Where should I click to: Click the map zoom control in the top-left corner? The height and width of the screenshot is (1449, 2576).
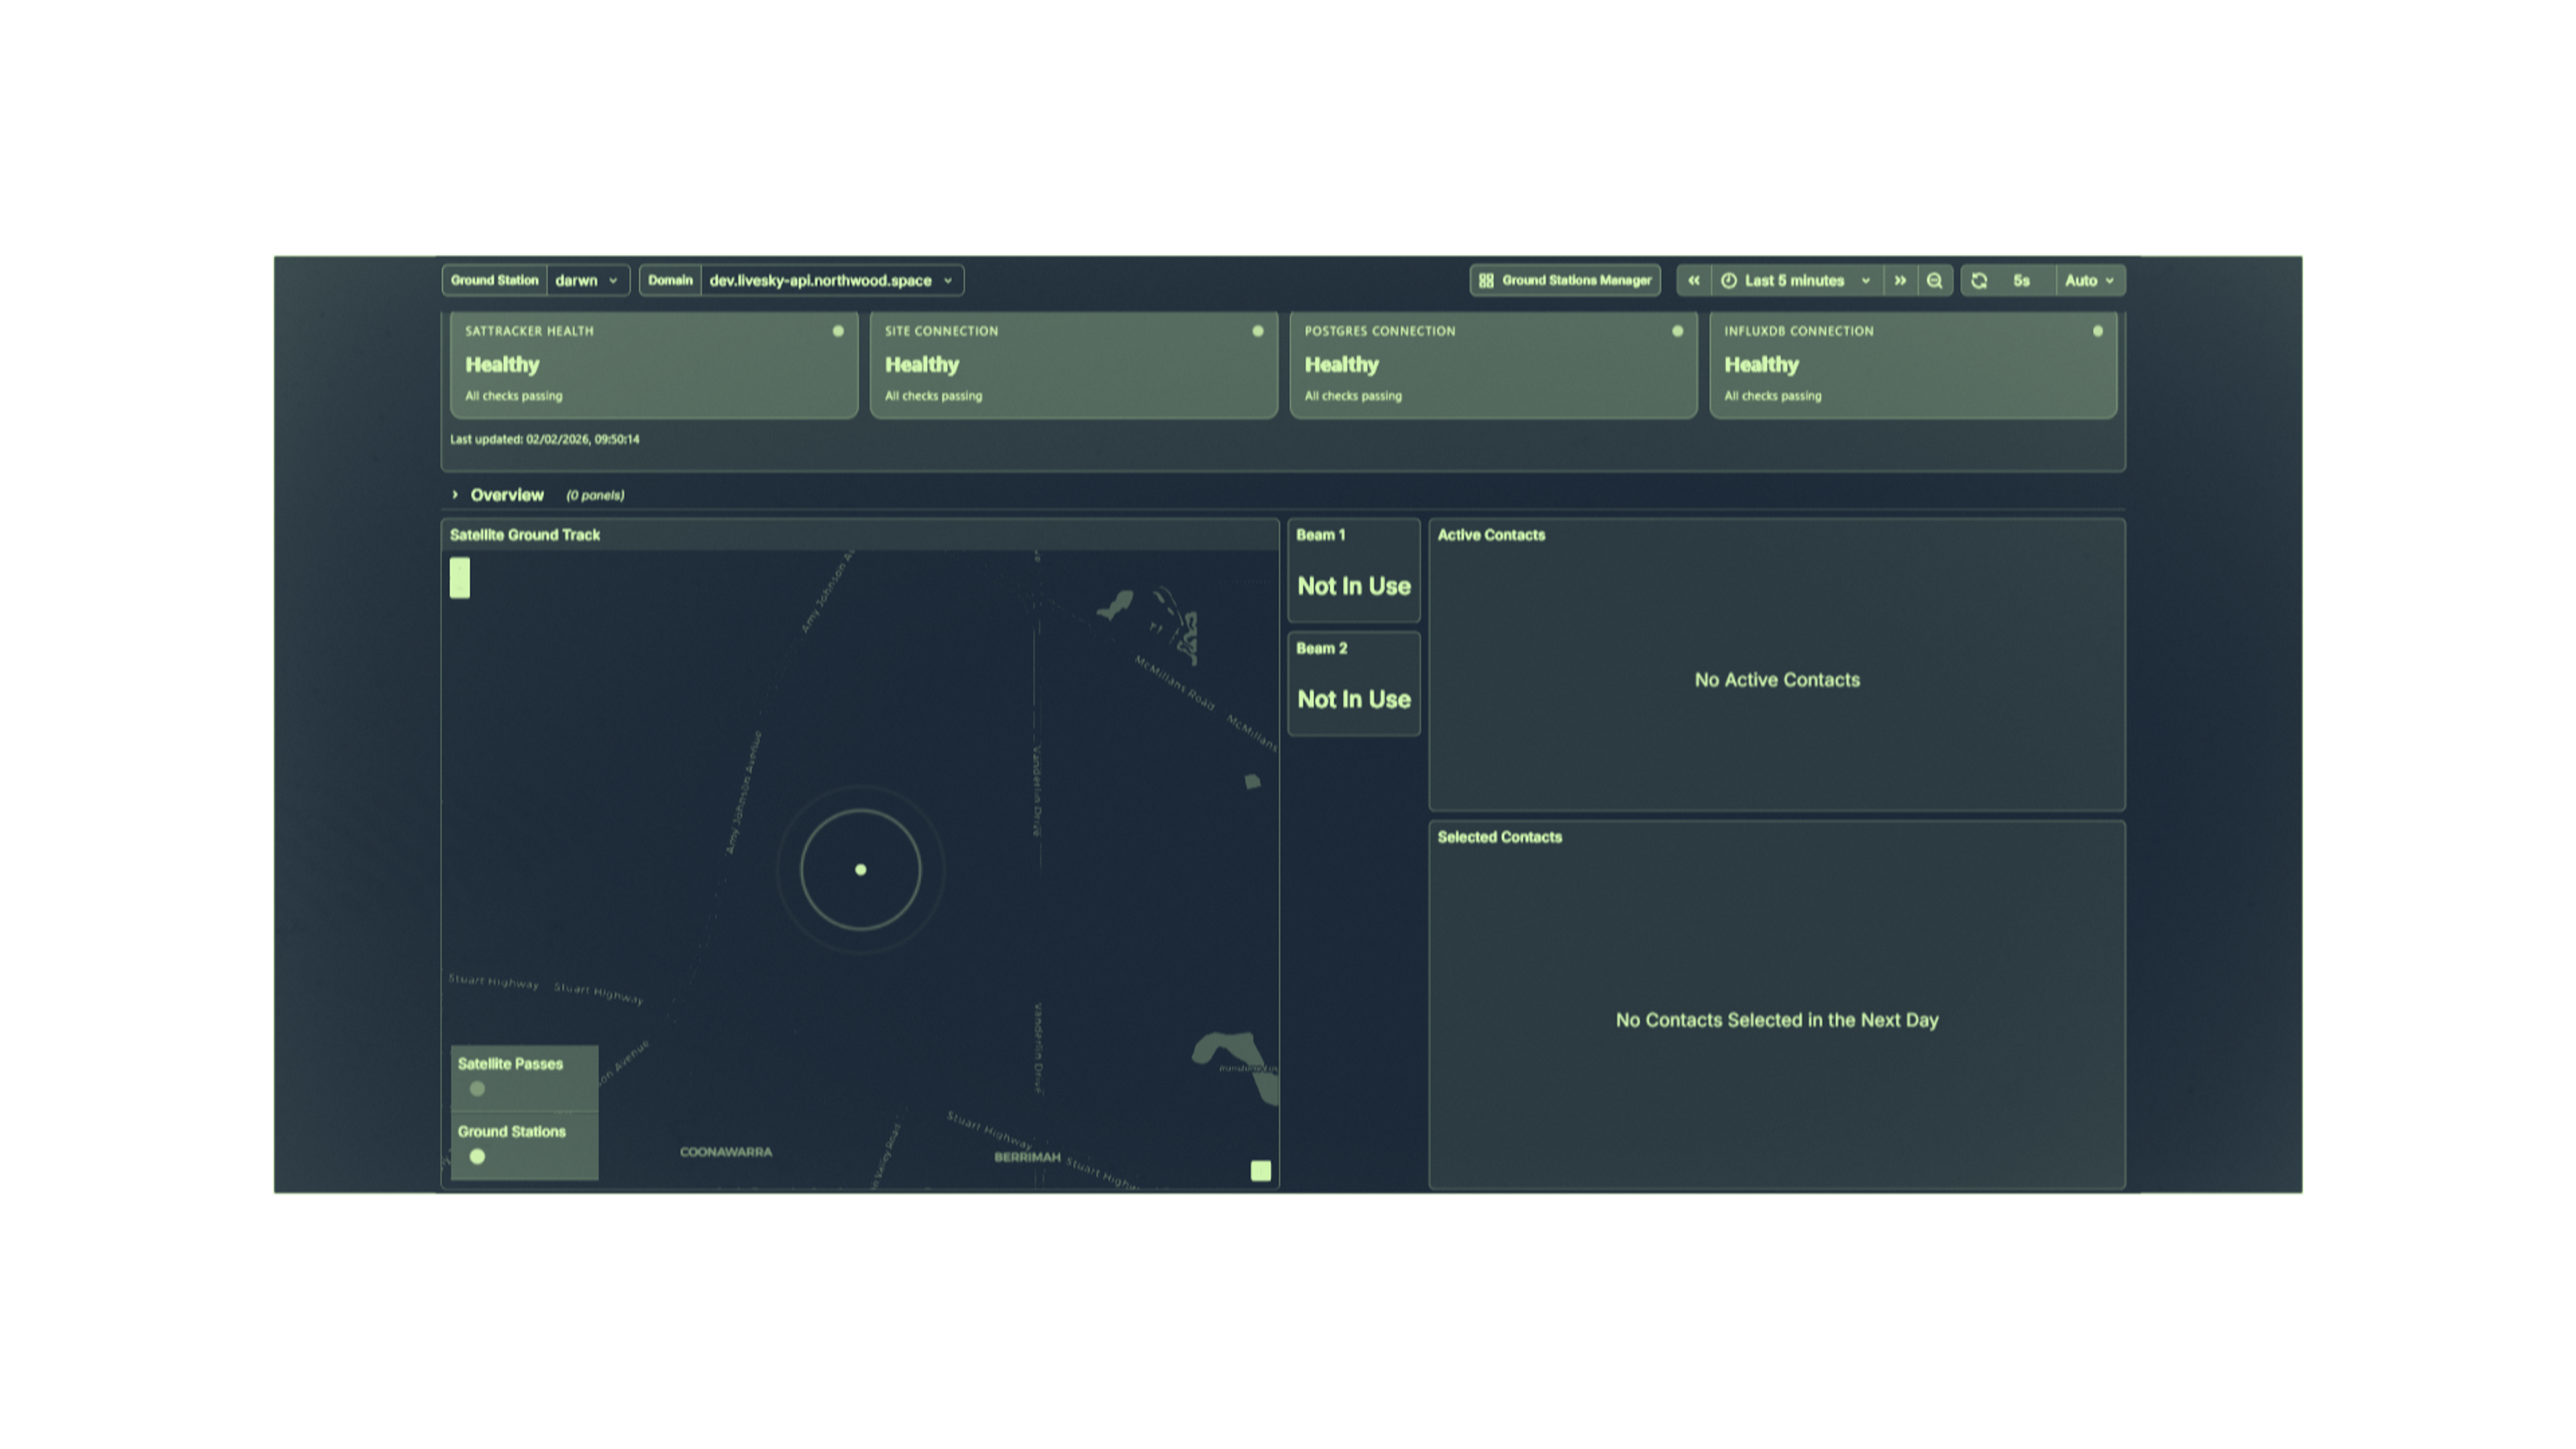tap(460, 579)
